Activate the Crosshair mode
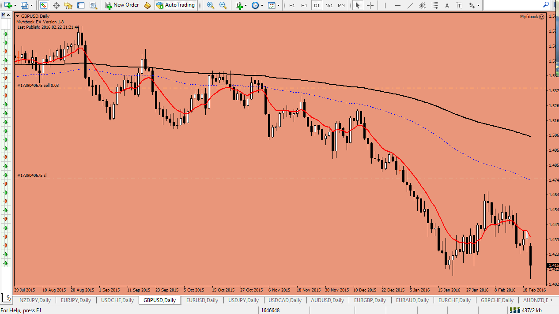559x314 pixels. click(x=370, y=5)
